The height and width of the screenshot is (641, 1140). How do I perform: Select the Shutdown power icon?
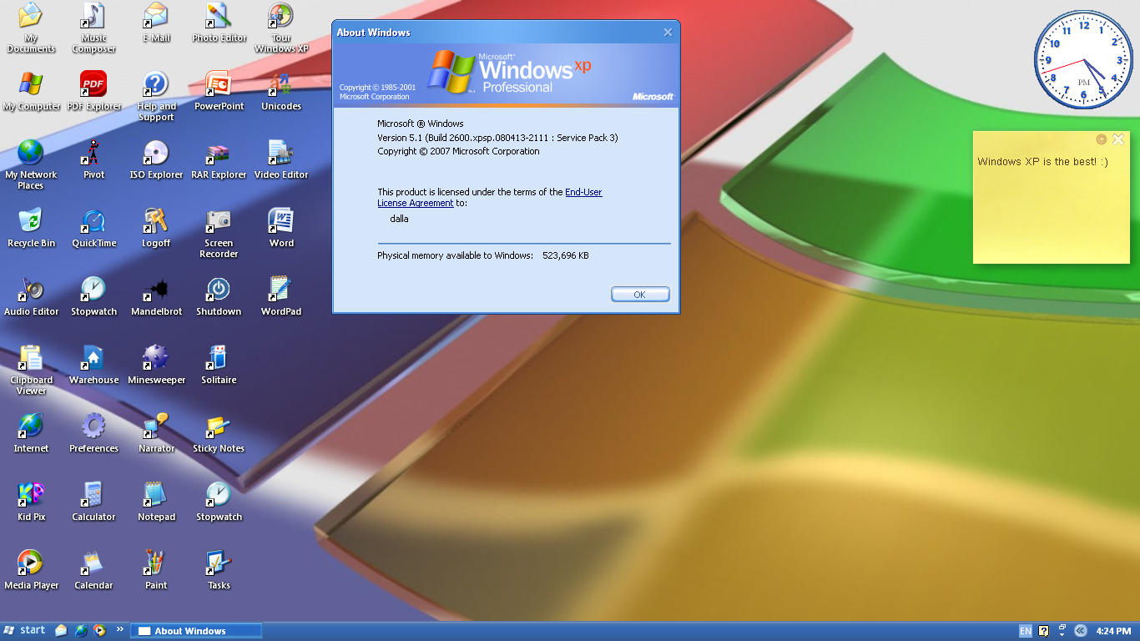tap(219, 295)
